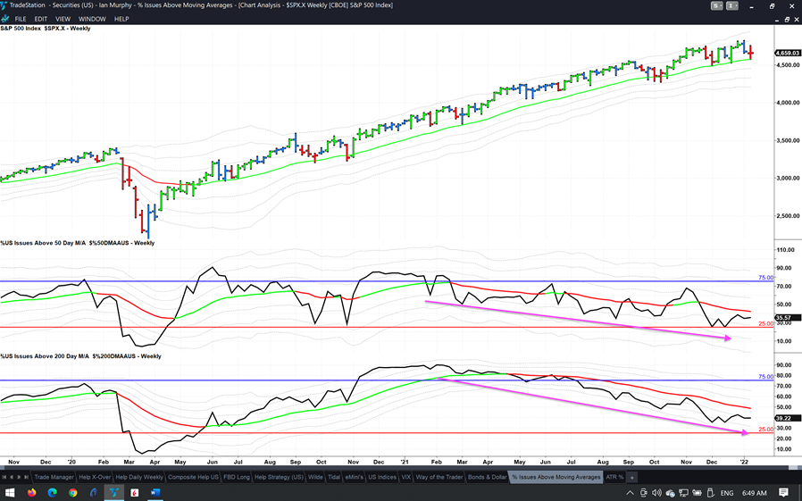Open the FILE menu

click(x=21, y=18)
